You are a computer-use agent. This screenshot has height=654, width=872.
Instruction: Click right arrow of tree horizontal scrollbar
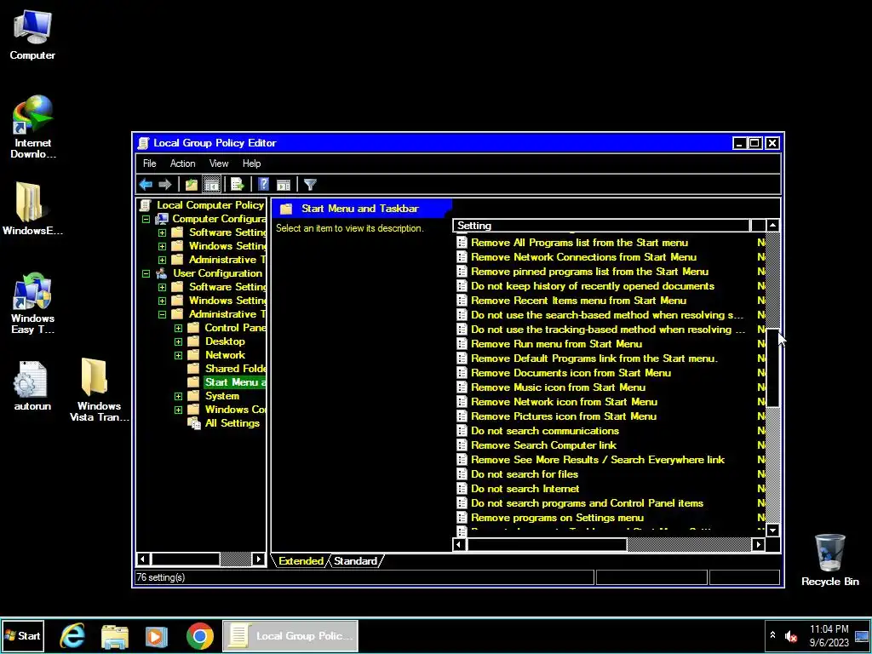[x=259, y=559]
